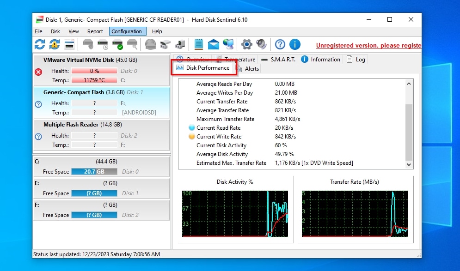Click the Disk Activity % graph
Screen dimensions: 460x271
(x=235, y=214)
